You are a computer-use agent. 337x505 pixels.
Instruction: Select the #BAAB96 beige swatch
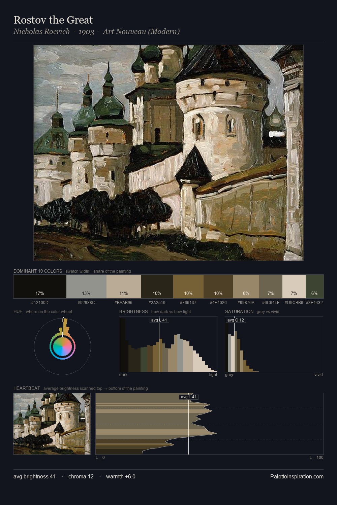point(124,287)
